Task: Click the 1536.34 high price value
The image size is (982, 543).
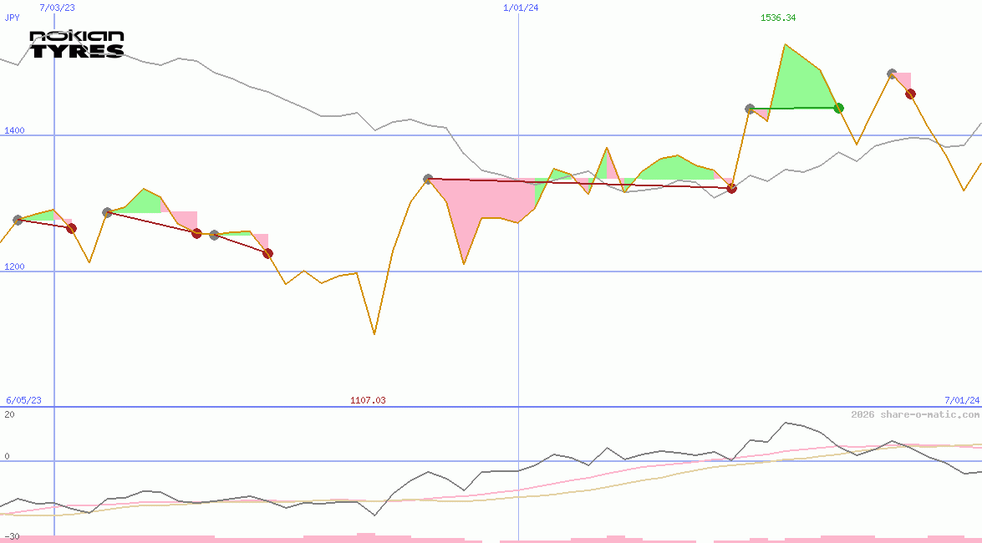Action: coord(778,18)
